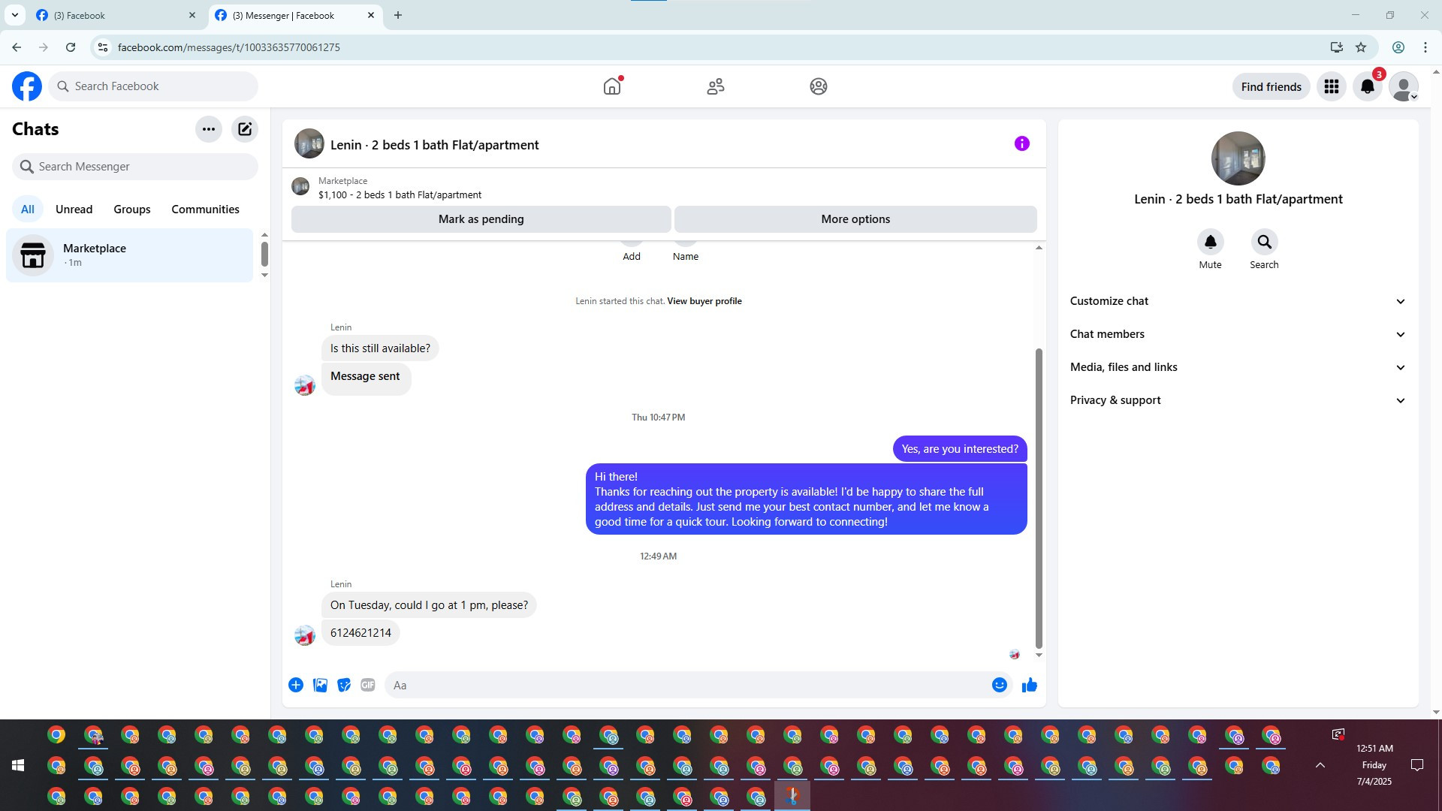
Task: Click the GIF picker icon
Action: coord(367,685)
